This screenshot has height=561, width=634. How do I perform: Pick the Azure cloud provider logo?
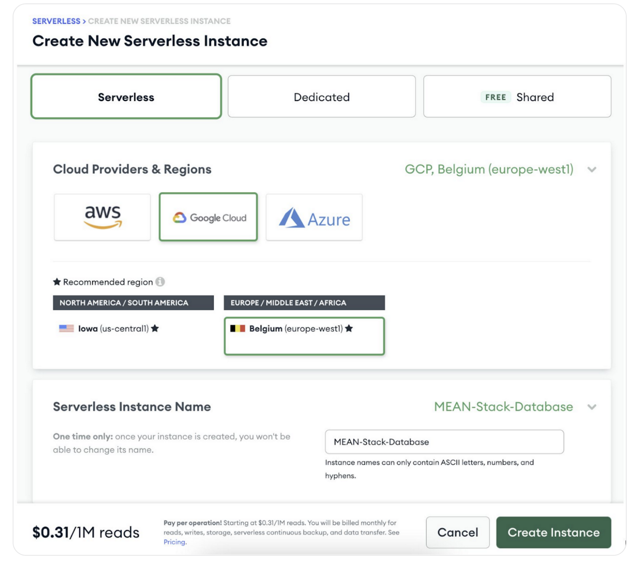point(314,217)
